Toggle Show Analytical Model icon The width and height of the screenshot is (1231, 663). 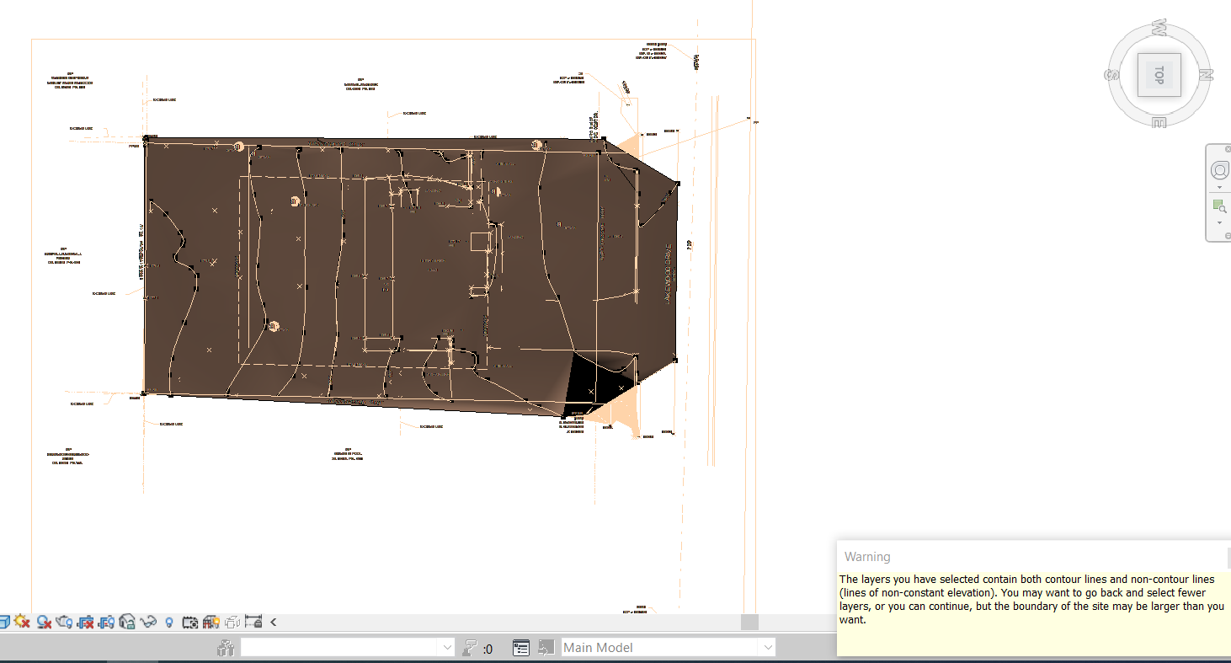[x=211, y=623]
